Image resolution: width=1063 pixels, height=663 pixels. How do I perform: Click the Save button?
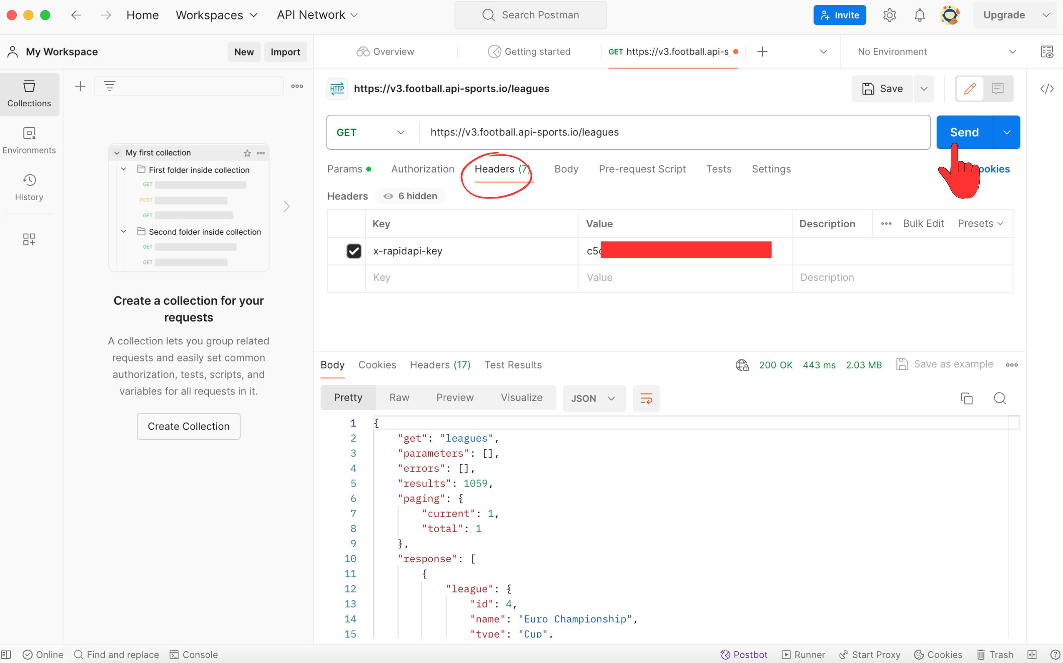pos(882,88)
